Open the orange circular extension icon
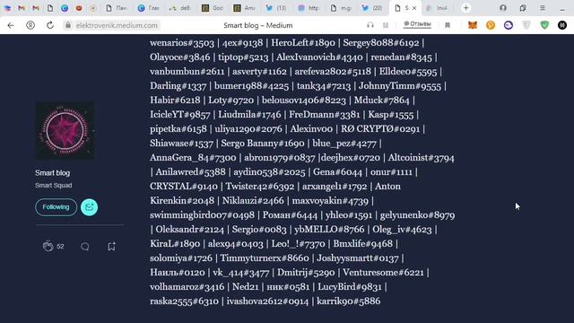The image size is (574, 323). click(x=491, y=25)
